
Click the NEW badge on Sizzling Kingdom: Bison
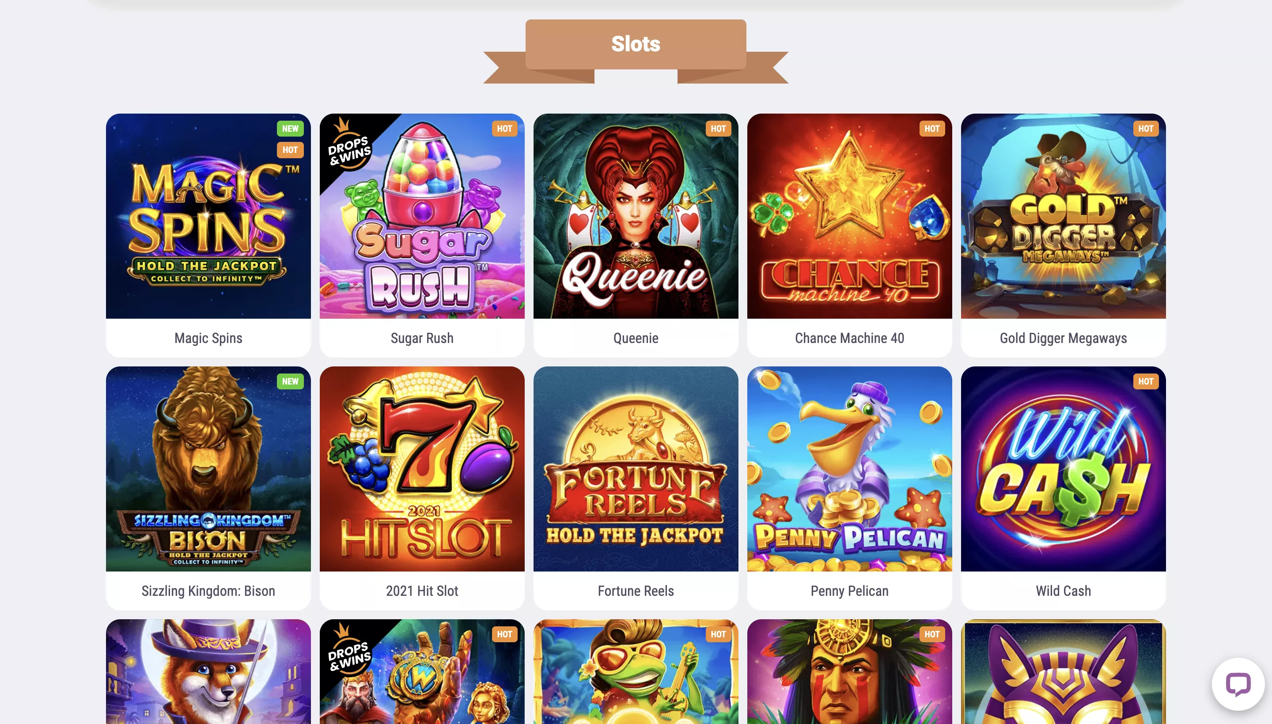(x=290, y=381)
